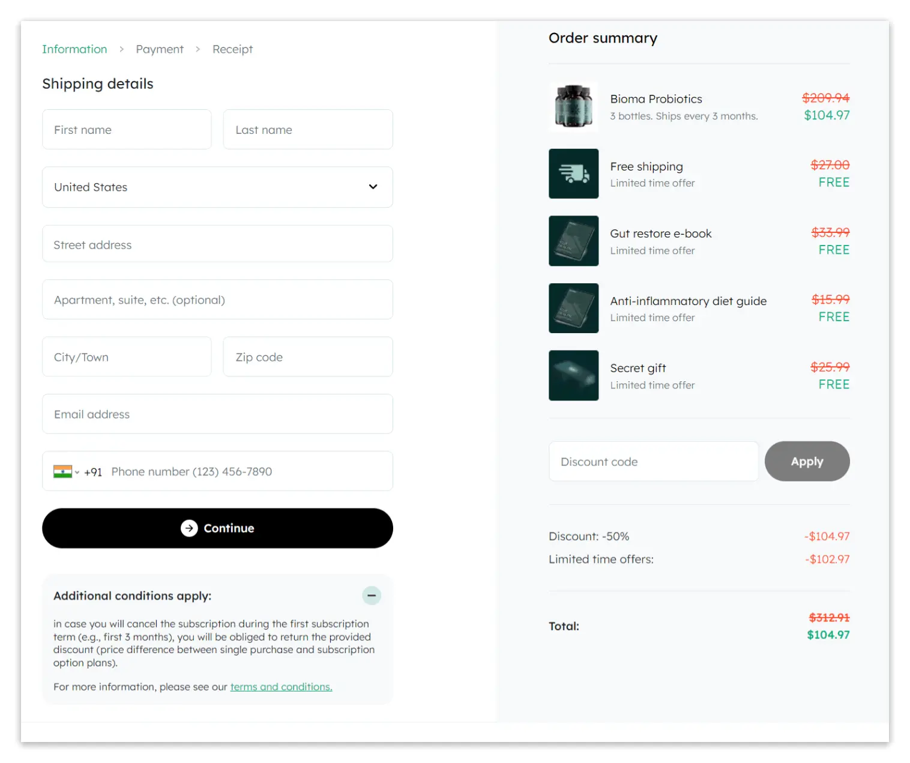Click the Email address field

pyautogui.click(x=217, y=414)
